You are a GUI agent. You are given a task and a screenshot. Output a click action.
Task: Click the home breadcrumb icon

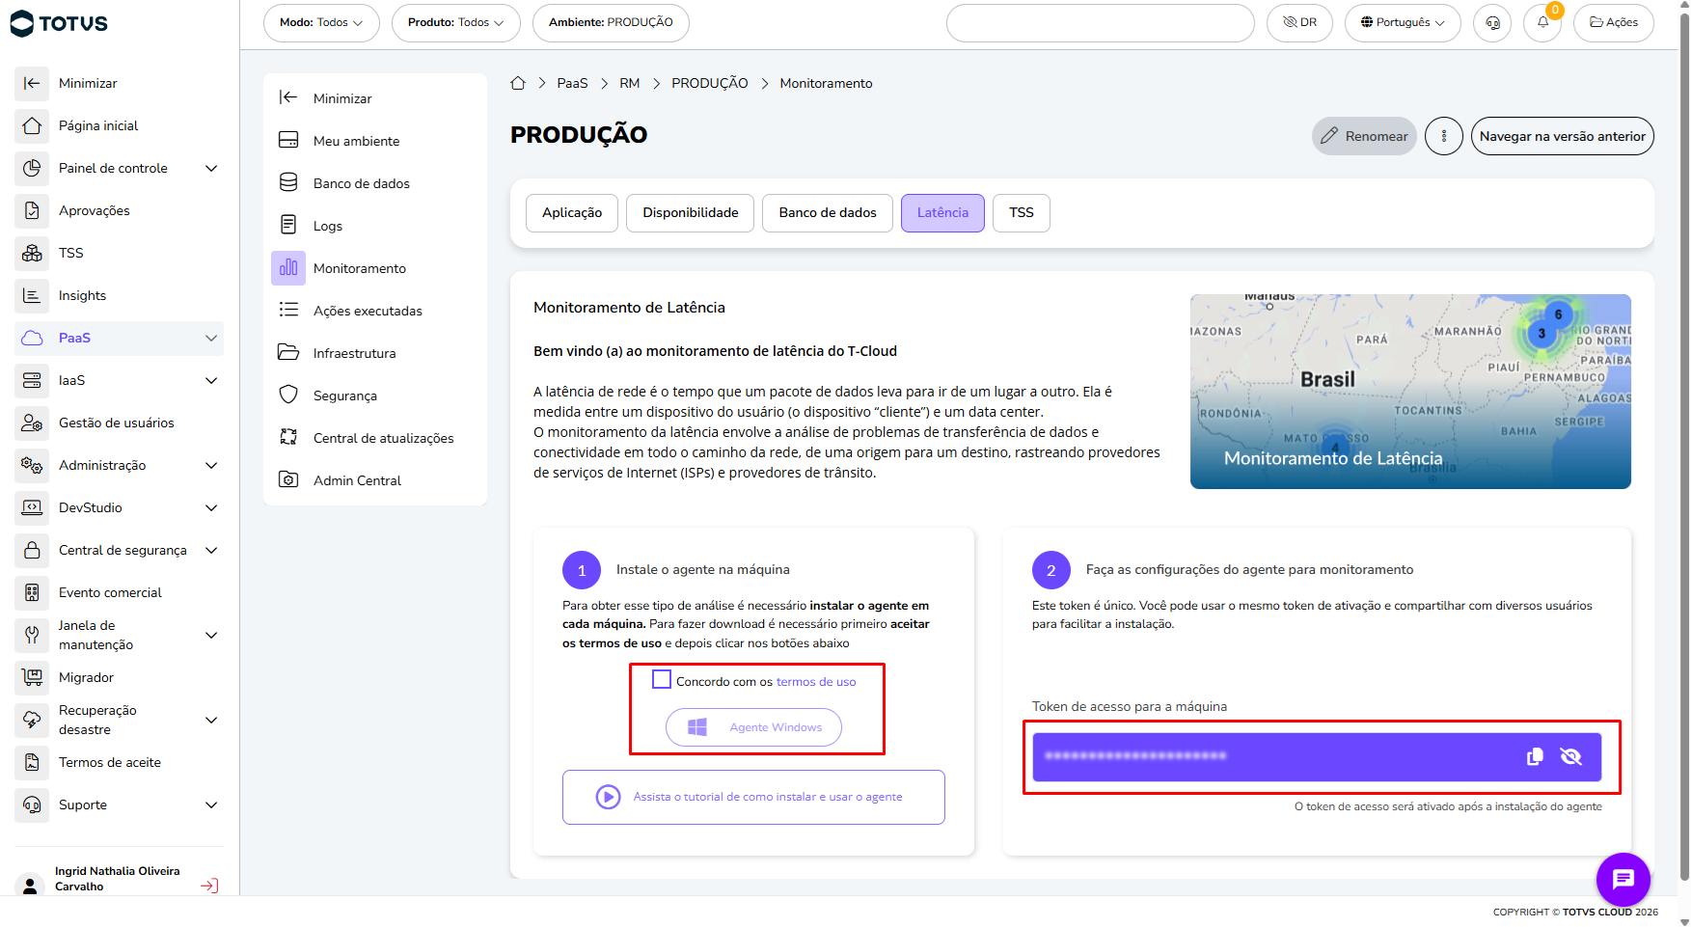pyautogui.click(x=518, y=83)
